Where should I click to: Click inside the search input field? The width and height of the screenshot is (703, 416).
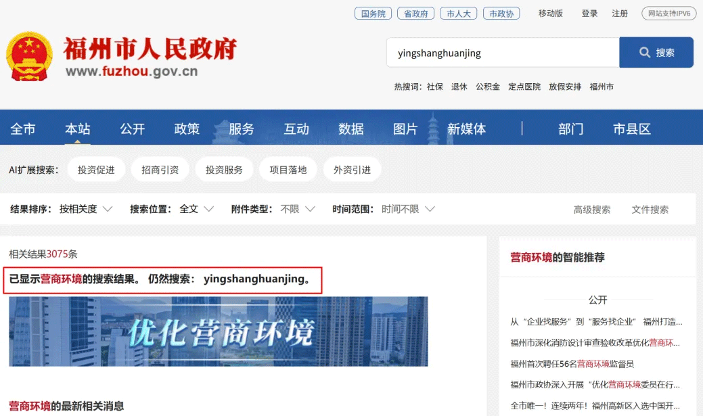(502, 52)
